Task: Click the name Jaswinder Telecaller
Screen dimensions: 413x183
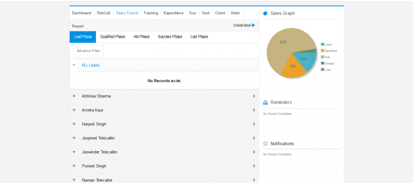Action: tap(100, 152)
